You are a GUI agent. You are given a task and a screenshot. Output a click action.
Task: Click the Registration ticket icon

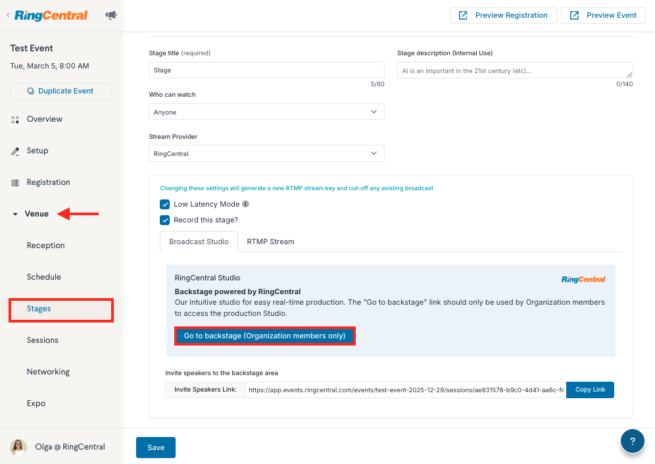tap(16, 183)
